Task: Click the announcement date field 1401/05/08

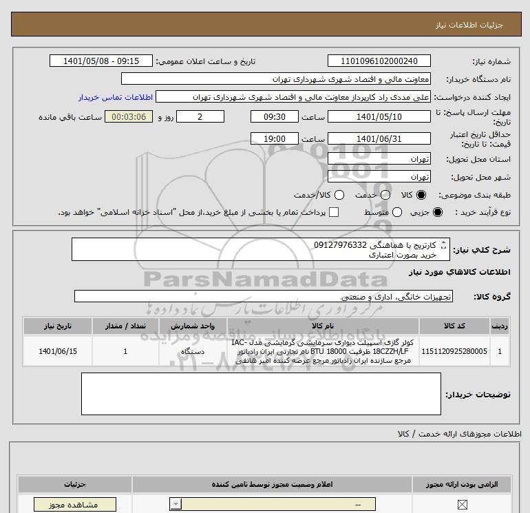Action: pos(101,61)
